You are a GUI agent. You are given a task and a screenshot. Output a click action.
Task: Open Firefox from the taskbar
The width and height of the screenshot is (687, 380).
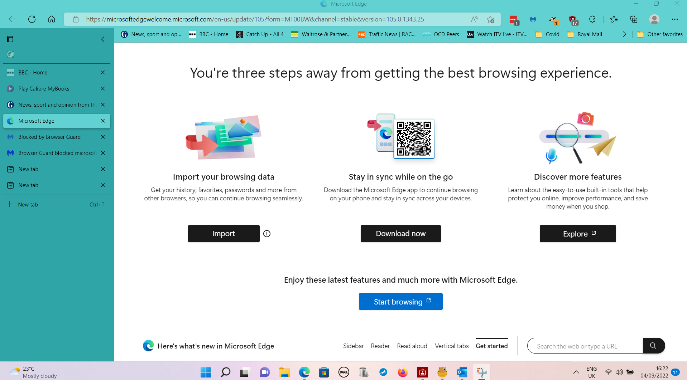403,372
